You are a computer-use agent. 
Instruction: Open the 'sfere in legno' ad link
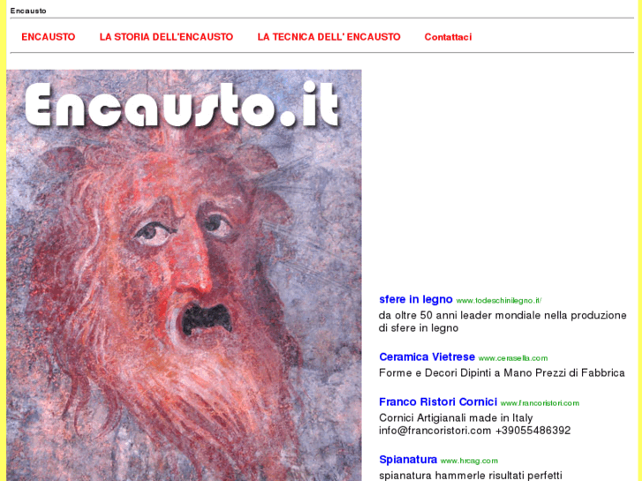pyautogui.click(x=416, y=299)
